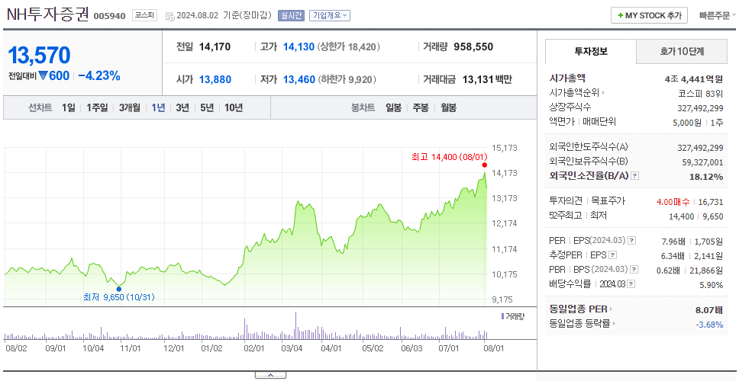Open the 동일업종 PER link
Viewport: 739px width, 381px height.
[581, 309]
